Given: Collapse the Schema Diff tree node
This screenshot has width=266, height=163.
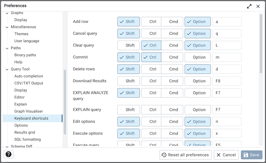Looking at the screenshot, I should click(x=7, y=147).
